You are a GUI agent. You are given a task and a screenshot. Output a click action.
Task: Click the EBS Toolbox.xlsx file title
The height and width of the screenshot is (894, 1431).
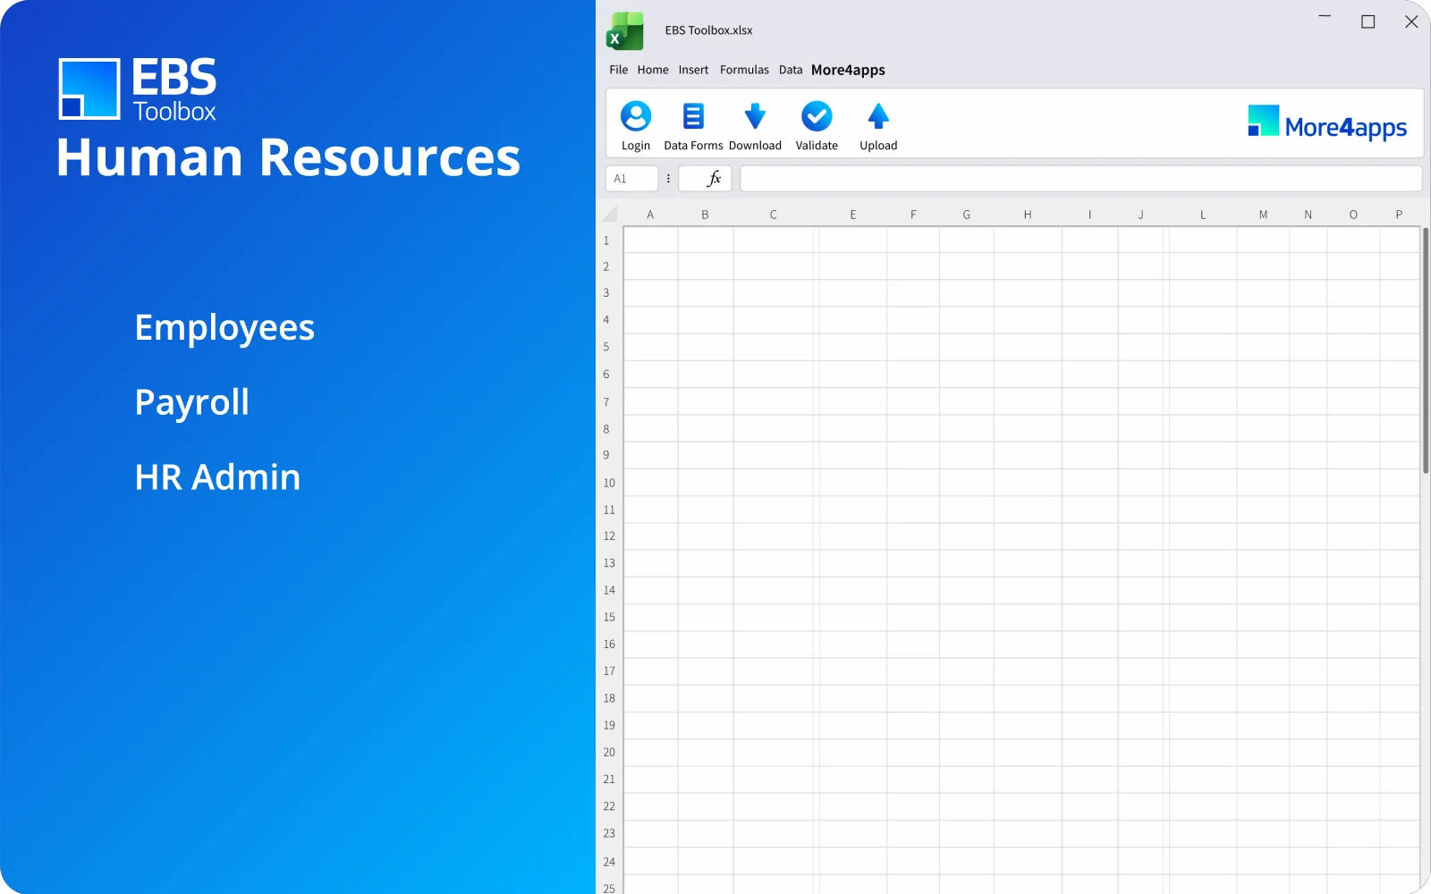[708, 30]
